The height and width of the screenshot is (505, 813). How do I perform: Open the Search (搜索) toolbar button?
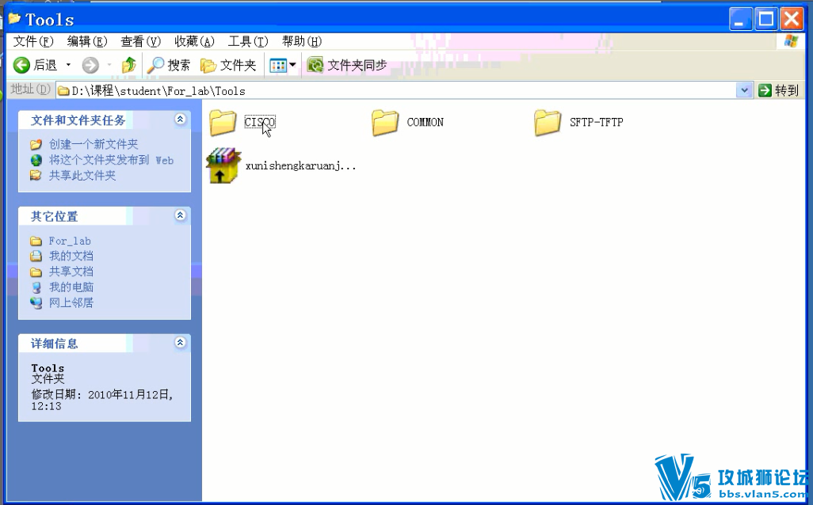169,65
